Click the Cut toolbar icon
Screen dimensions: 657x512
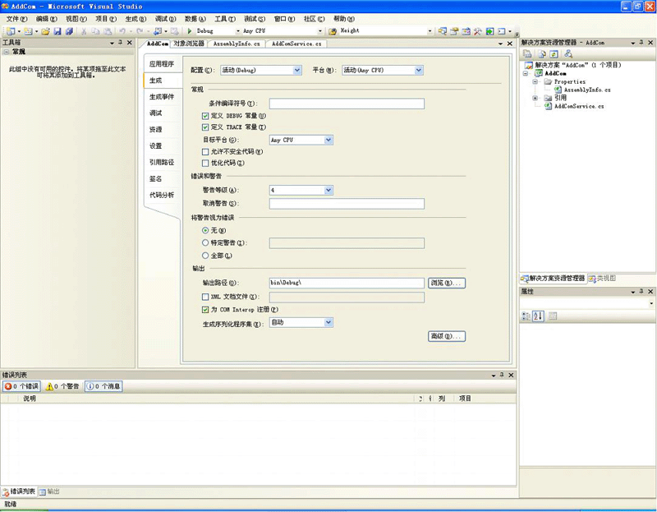click(84, 31)
